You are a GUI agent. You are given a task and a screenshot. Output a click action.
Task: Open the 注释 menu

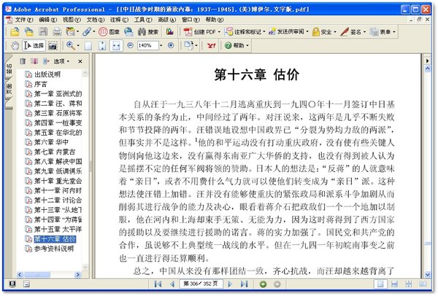[x=119, y=20]
